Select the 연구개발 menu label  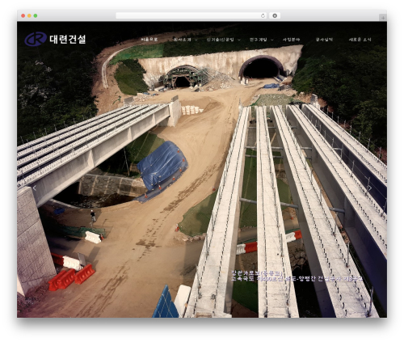[x=259, y=40]
